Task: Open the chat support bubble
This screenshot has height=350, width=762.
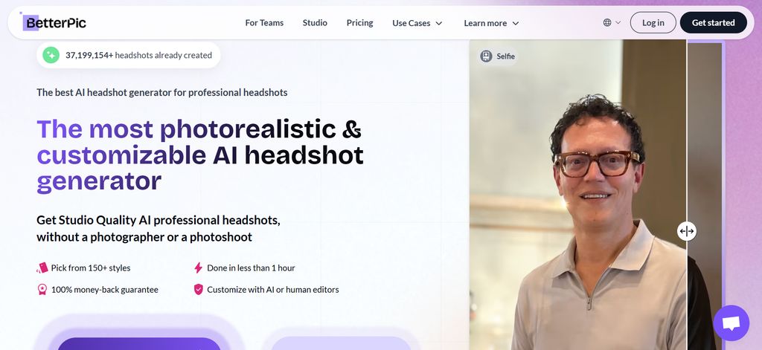Action: [731, 323]
